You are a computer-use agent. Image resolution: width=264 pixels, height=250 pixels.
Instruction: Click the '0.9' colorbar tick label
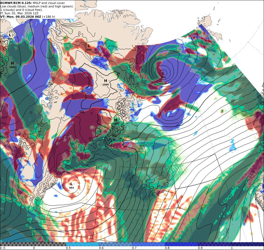tap(200, 248)
